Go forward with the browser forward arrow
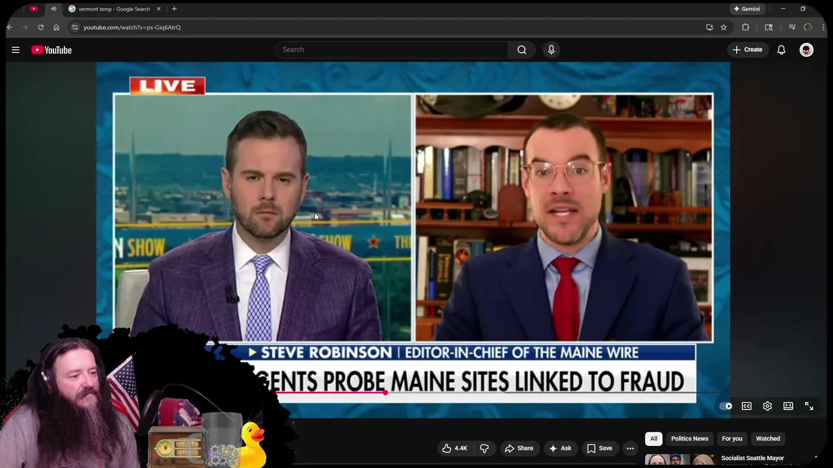This screenshot has width=833, height=468. click(x=25, y=27)
